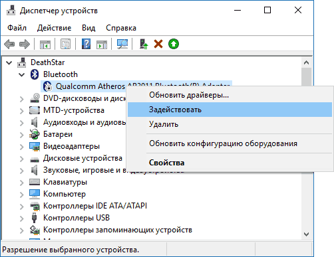
Task: Open the Справка menu
Action: (121, 28)
